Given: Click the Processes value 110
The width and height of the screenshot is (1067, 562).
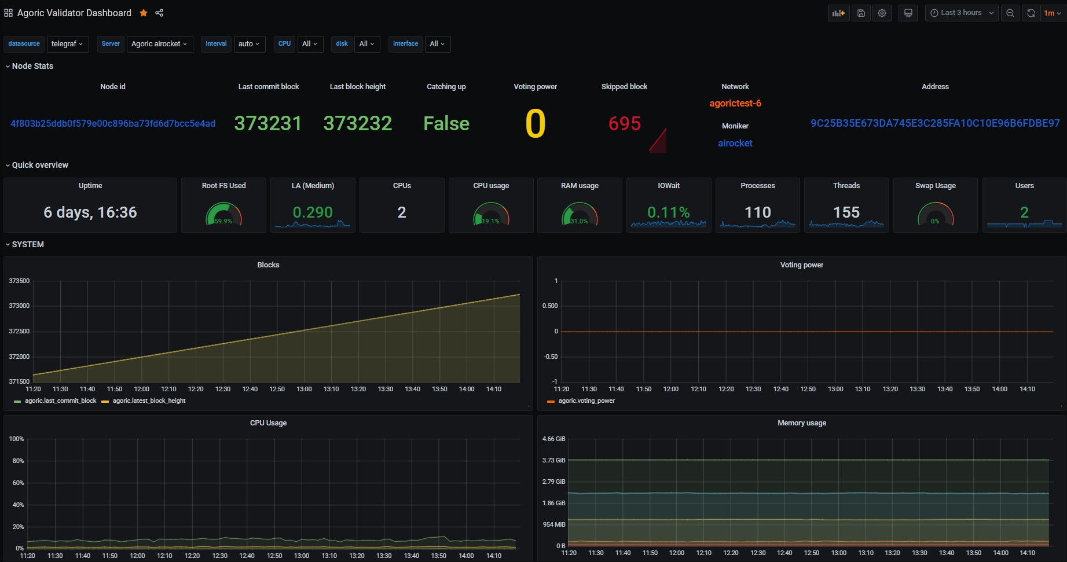Looking at the screenshot, I should pos(758,212).
